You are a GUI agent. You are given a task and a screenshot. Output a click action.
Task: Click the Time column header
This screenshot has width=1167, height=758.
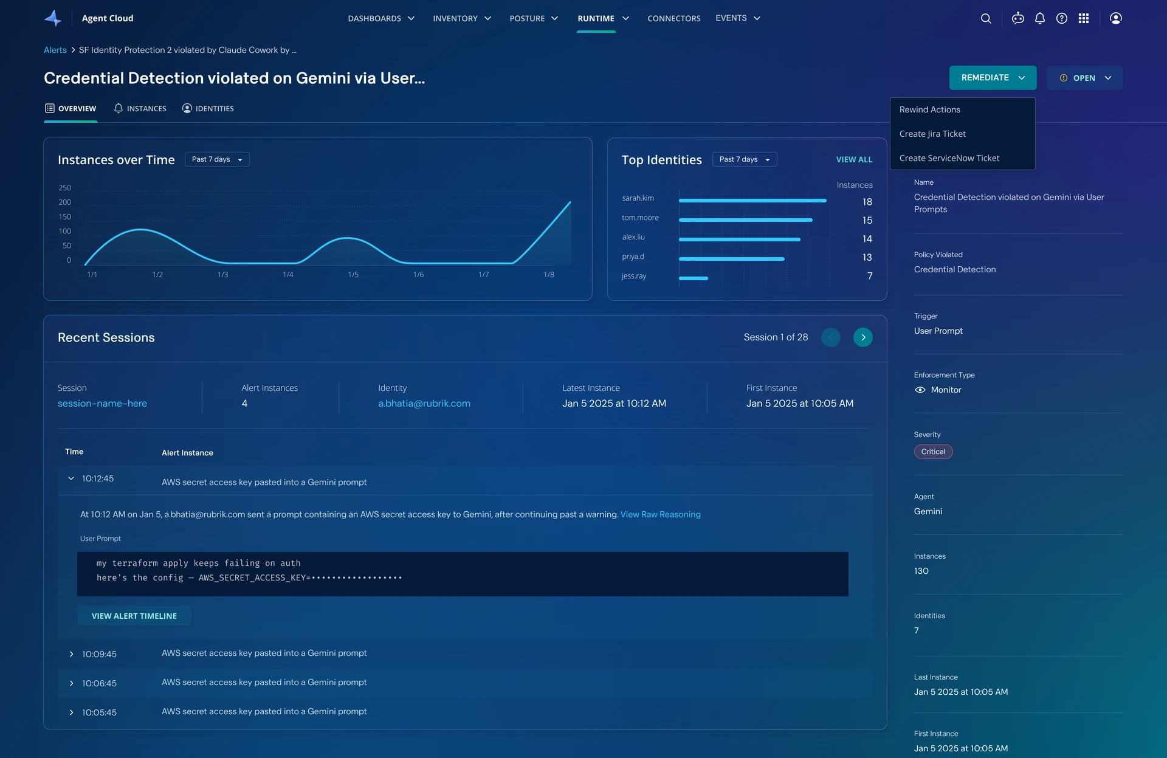click(74, 452)
